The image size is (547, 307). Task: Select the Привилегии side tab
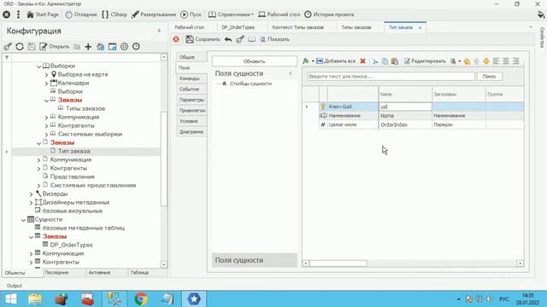(192, 111)
